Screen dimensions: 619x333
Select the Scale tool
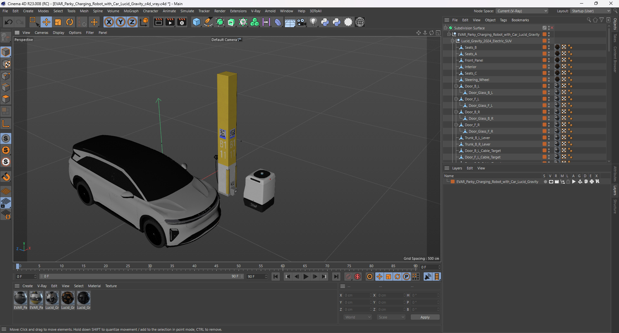[x=58, y=22]
